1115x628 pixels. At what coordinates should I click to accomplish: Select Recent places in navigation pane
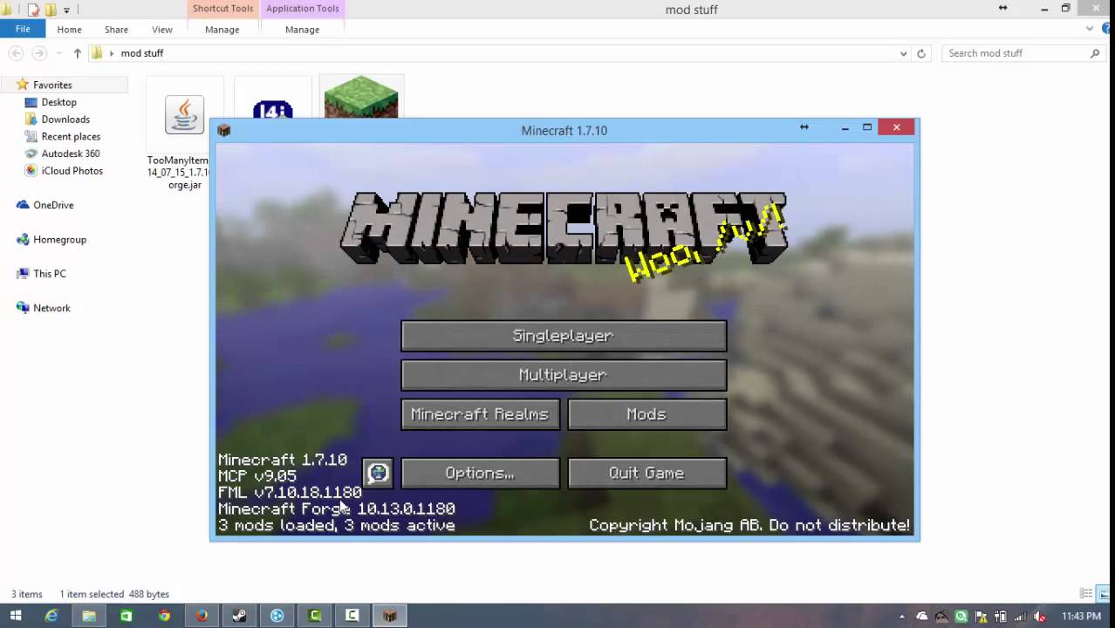coord(71,136)
